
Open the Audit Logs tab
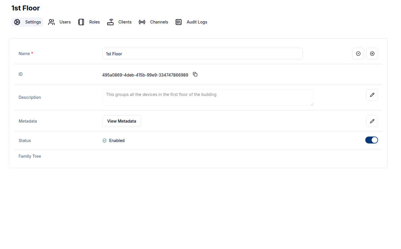pyautogui.click(x=191, y=22)
